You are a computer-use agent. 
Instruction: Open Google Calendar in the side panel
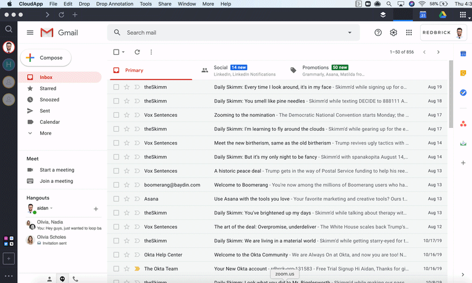(x=463, y=54)
